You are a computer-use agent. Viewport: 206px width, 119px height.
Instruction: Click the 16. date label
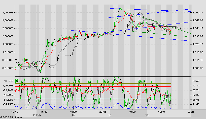[x=147, y=115]
